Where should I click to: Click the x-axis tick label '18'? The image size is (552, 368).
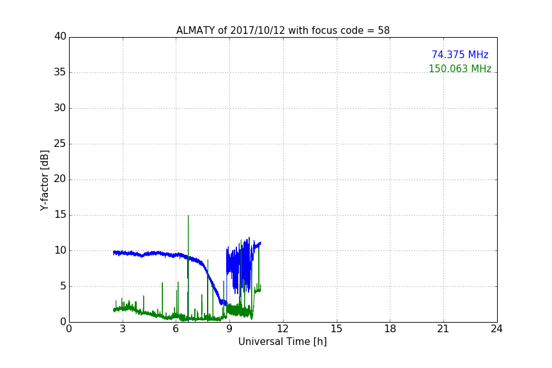point(390,329)
